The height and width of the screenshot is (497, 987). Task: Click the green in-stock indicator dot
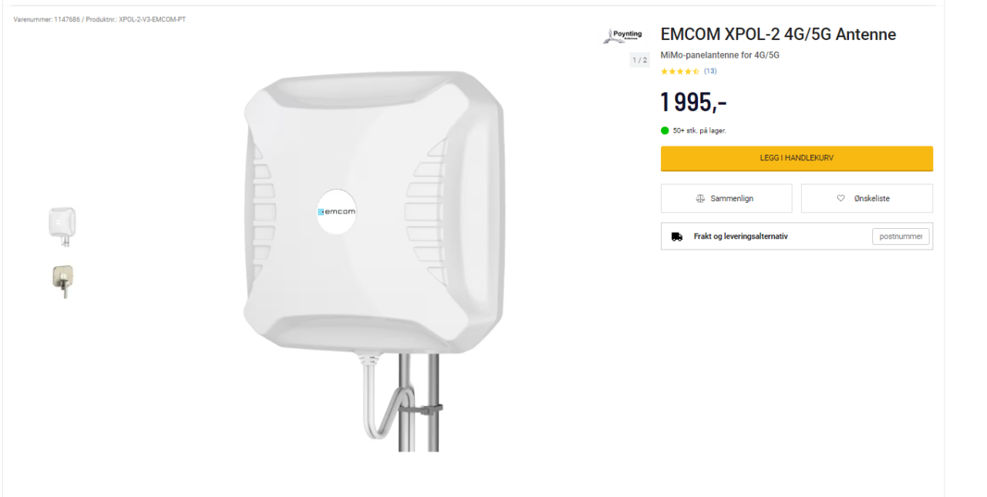click(x=665, y=130)
